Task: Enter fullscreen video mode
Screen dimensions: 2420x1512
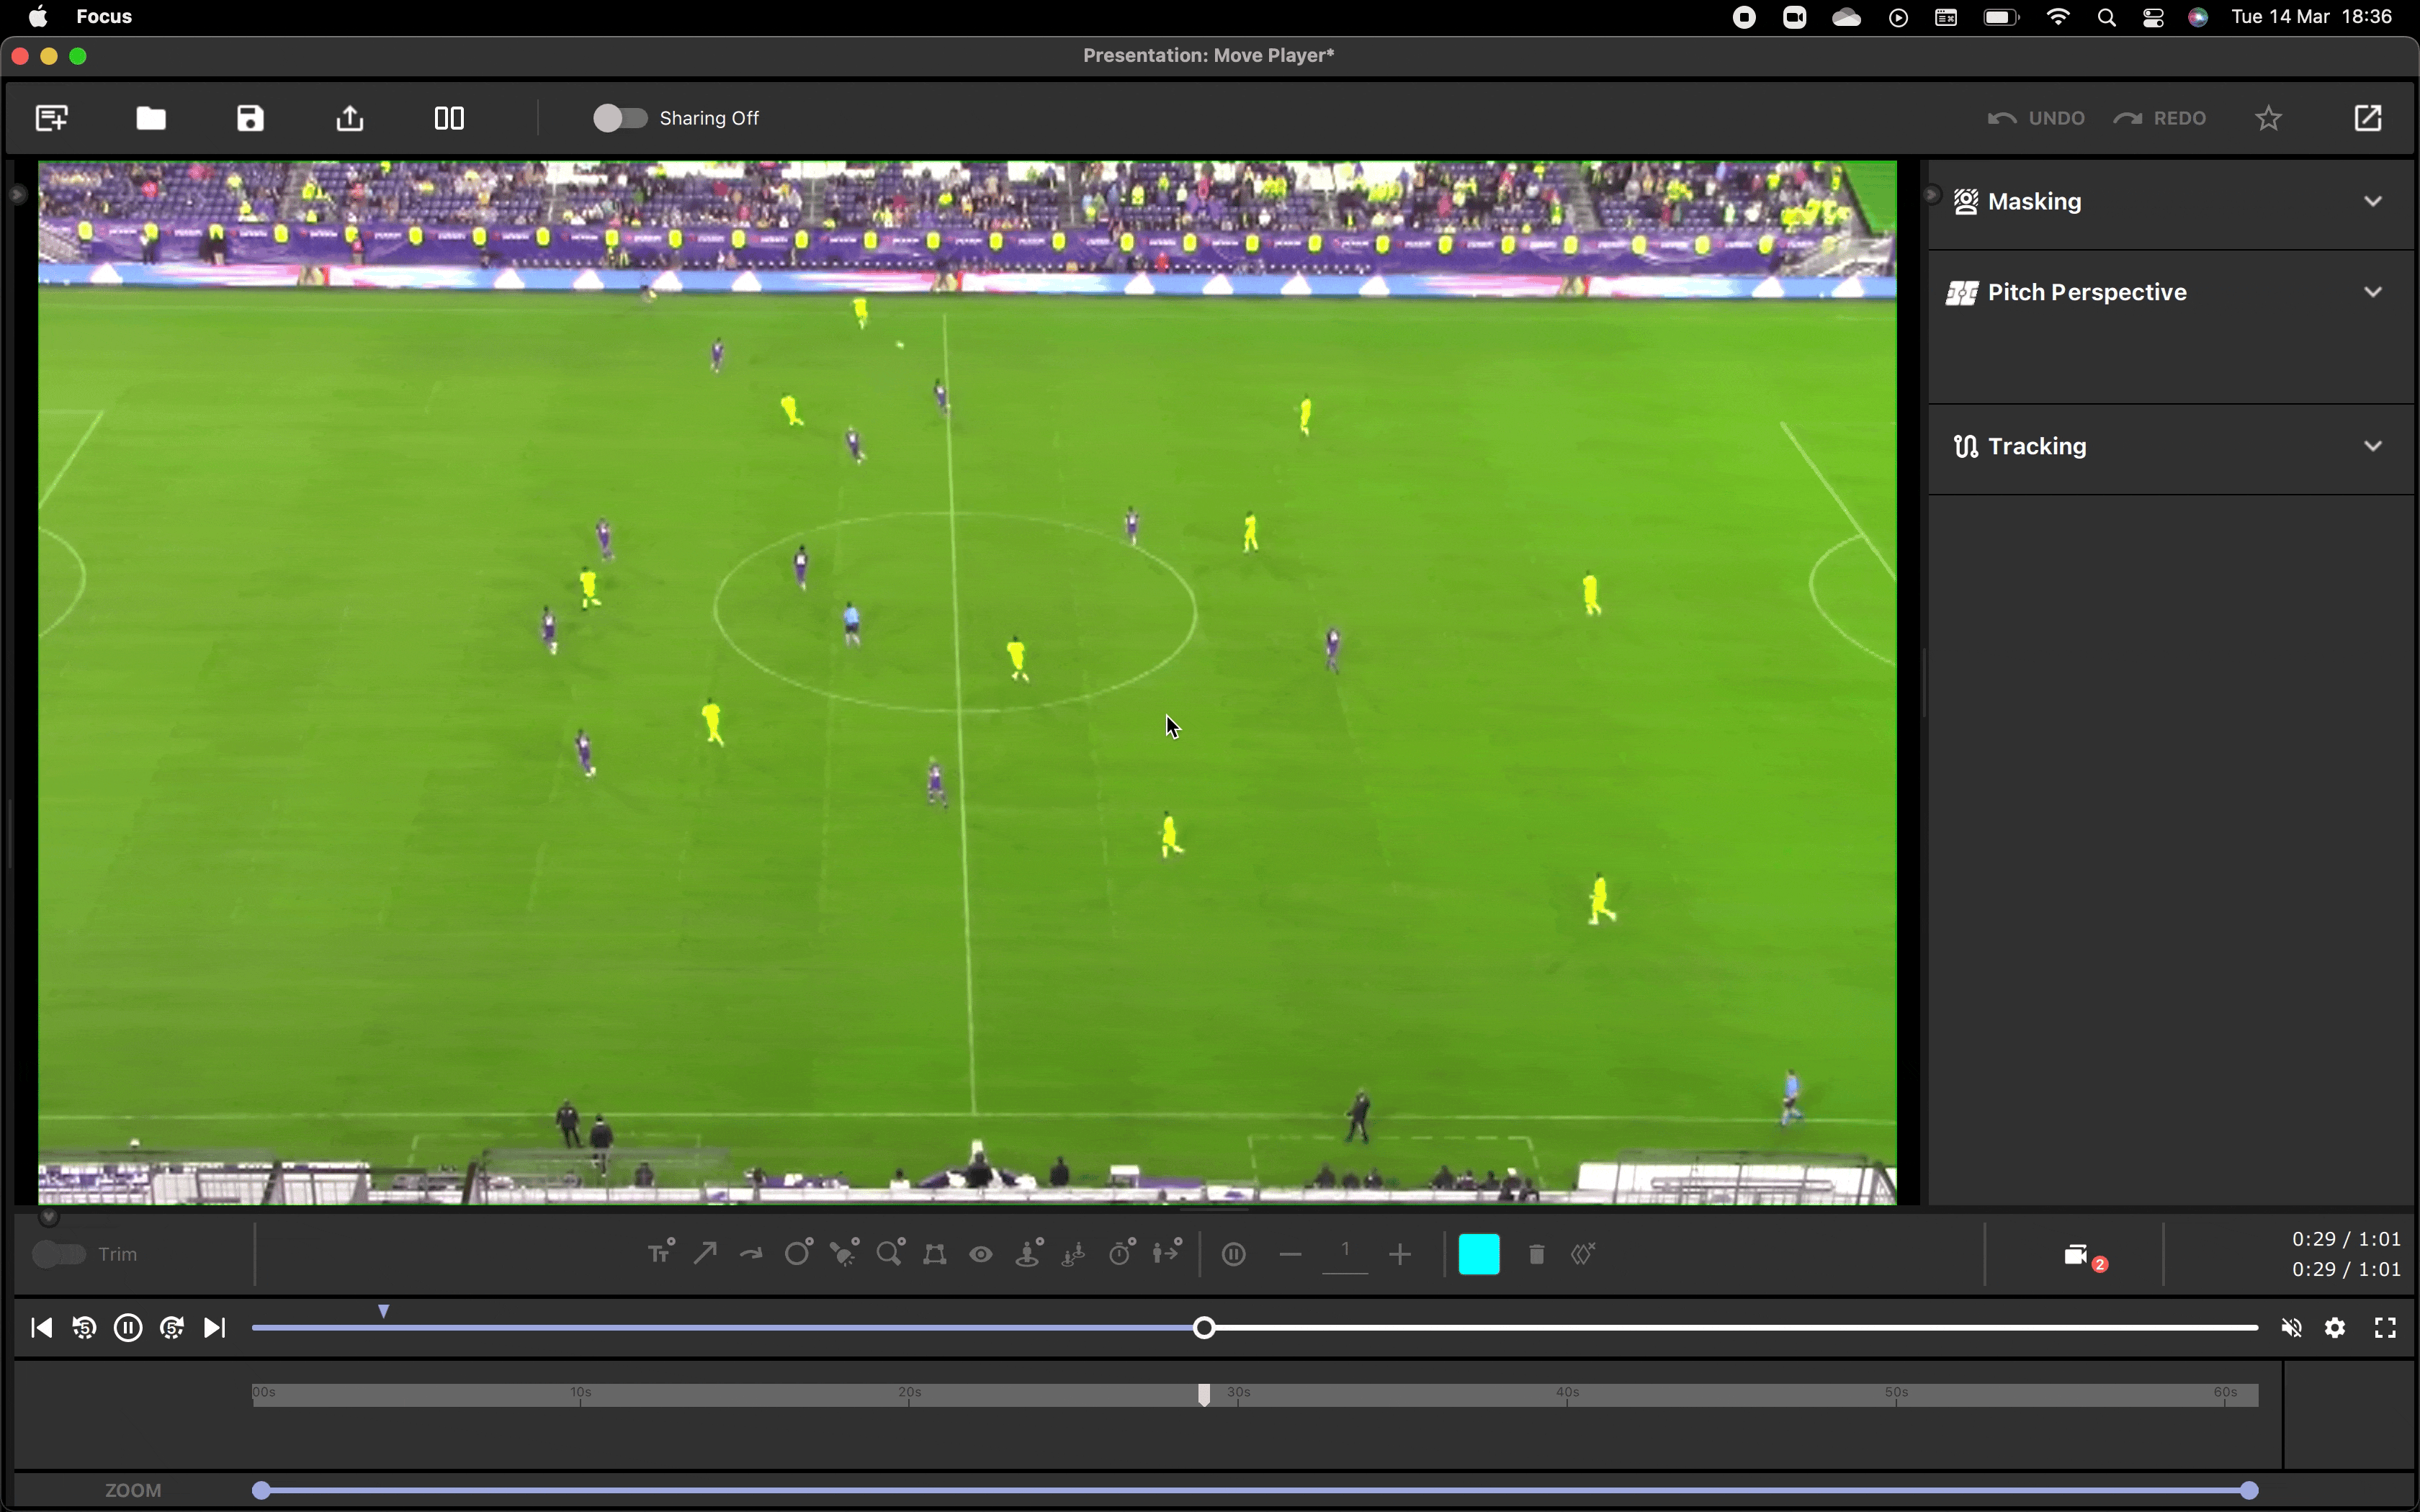Action: 2385,1328
